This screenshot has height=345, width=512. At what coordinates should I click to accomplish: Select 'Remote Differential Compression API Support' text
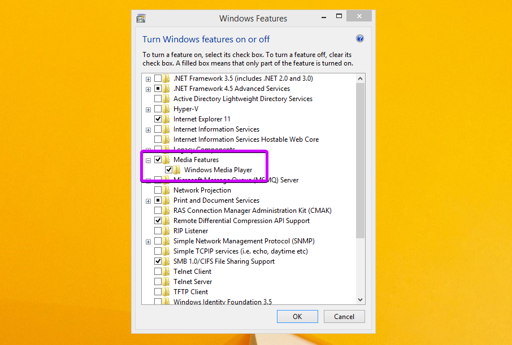(241, 221)
